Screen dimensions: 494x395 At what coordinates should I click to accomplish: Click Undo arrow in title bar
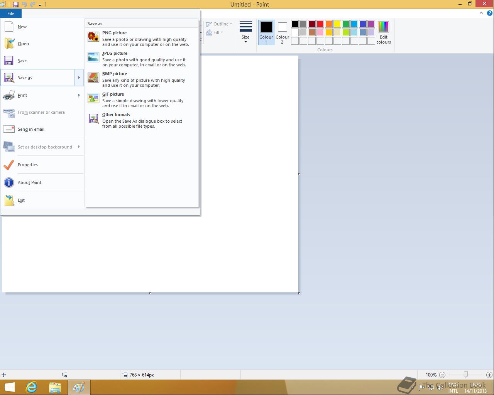pos(24,5)
